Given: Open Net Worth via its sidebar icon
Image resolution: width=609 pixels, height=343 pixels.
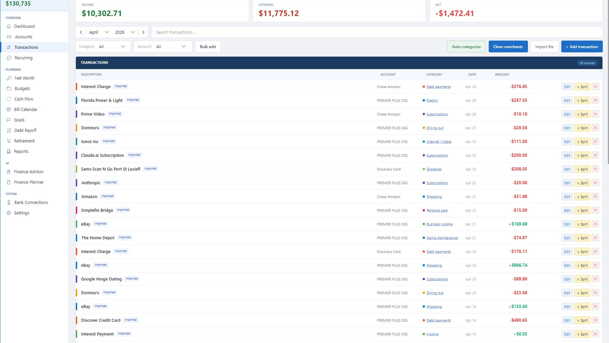Looking at the screenshot, I should [9, 78].
